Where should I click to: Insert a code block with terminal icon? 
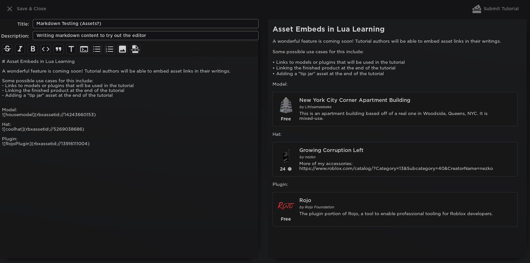[x=84, y=49]
